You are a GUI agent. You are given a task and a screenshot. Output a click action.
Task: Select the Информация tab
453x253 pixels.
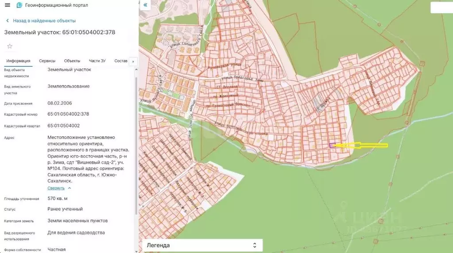(x=18, y=61)
